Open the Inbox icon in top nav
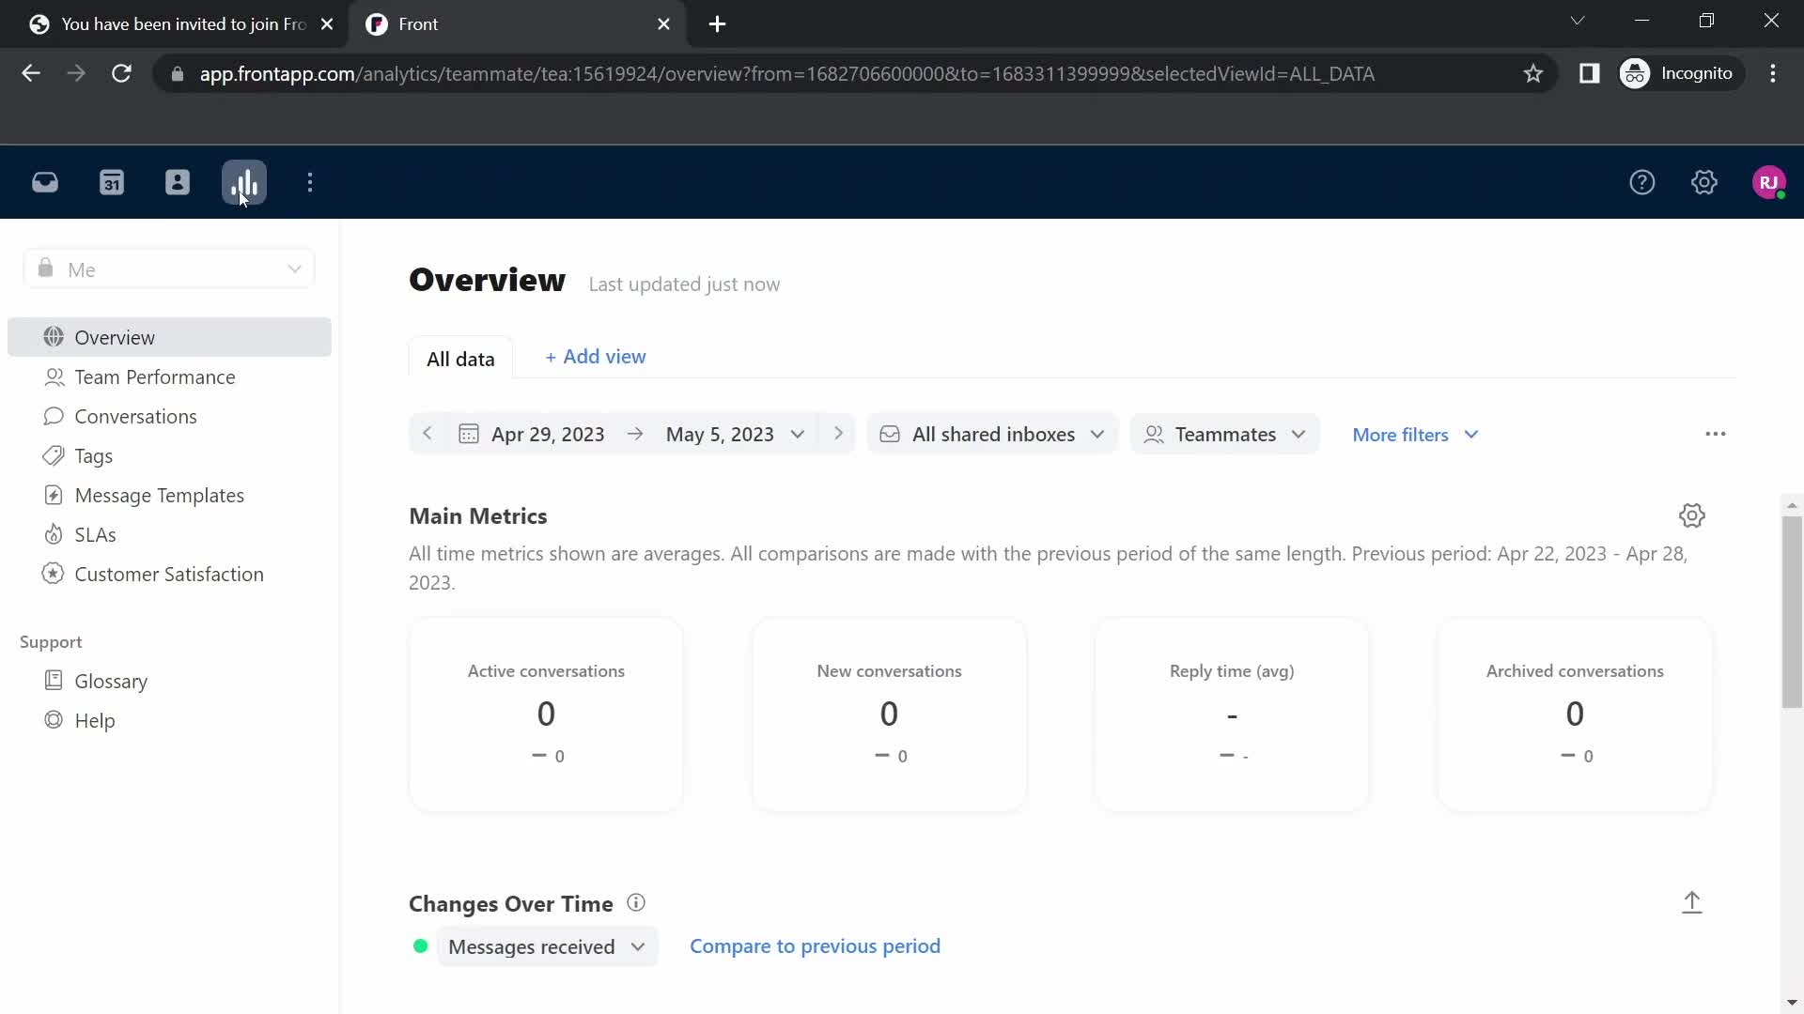 [x=45, y=182]
